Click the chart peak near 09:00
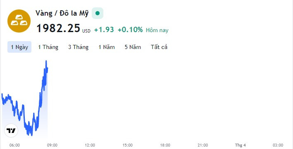The width and height of the screenshot is (293, 149). 46,61
